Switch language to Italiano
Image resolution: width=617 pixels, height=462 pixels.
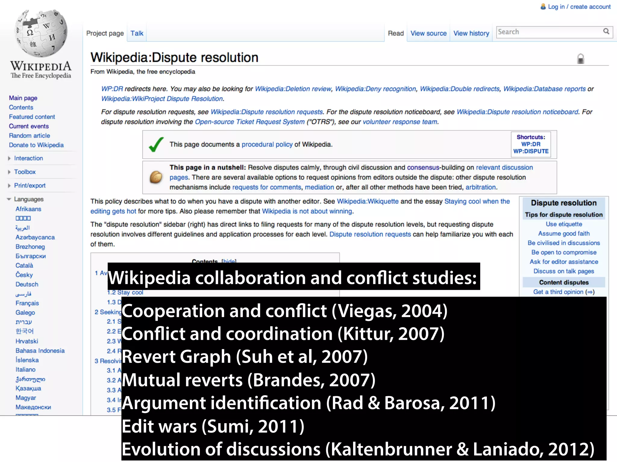pyautogui.click(x=25, y=369)
